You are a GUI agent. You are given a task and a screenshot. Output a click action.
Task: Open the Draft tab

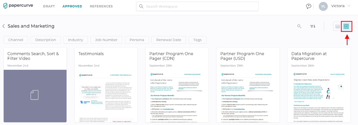[x=49, y=6]
